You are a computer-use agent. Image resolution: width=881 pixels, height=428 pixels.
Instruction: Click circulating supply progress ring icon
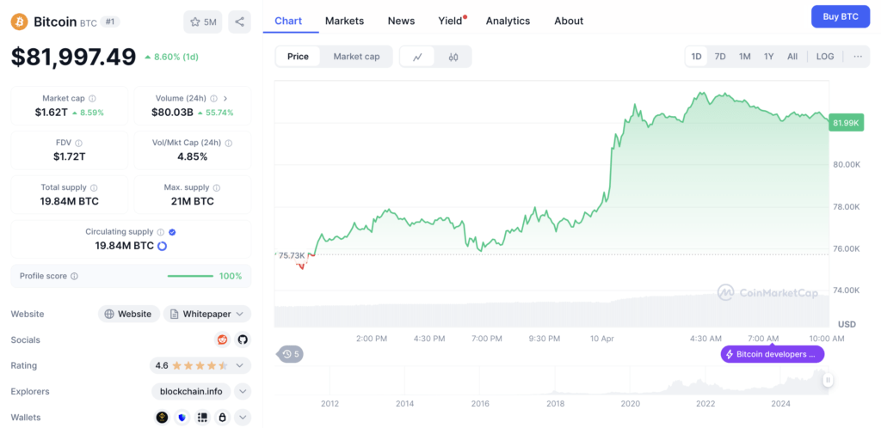pyautogui.click(x=162, y=246)
